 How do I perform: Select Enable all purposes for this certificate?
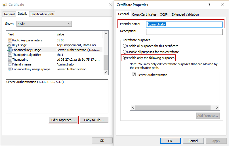(125, 46)
